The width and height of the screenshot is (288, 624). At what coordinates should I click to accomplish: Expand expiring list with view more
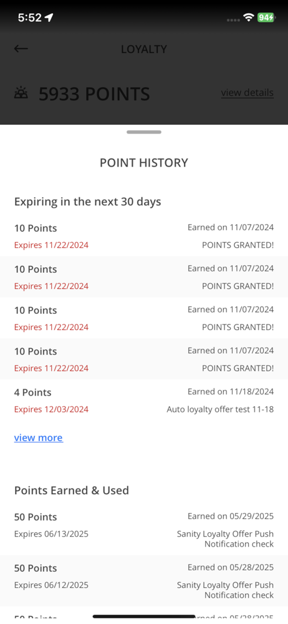[x=39, y=438]
